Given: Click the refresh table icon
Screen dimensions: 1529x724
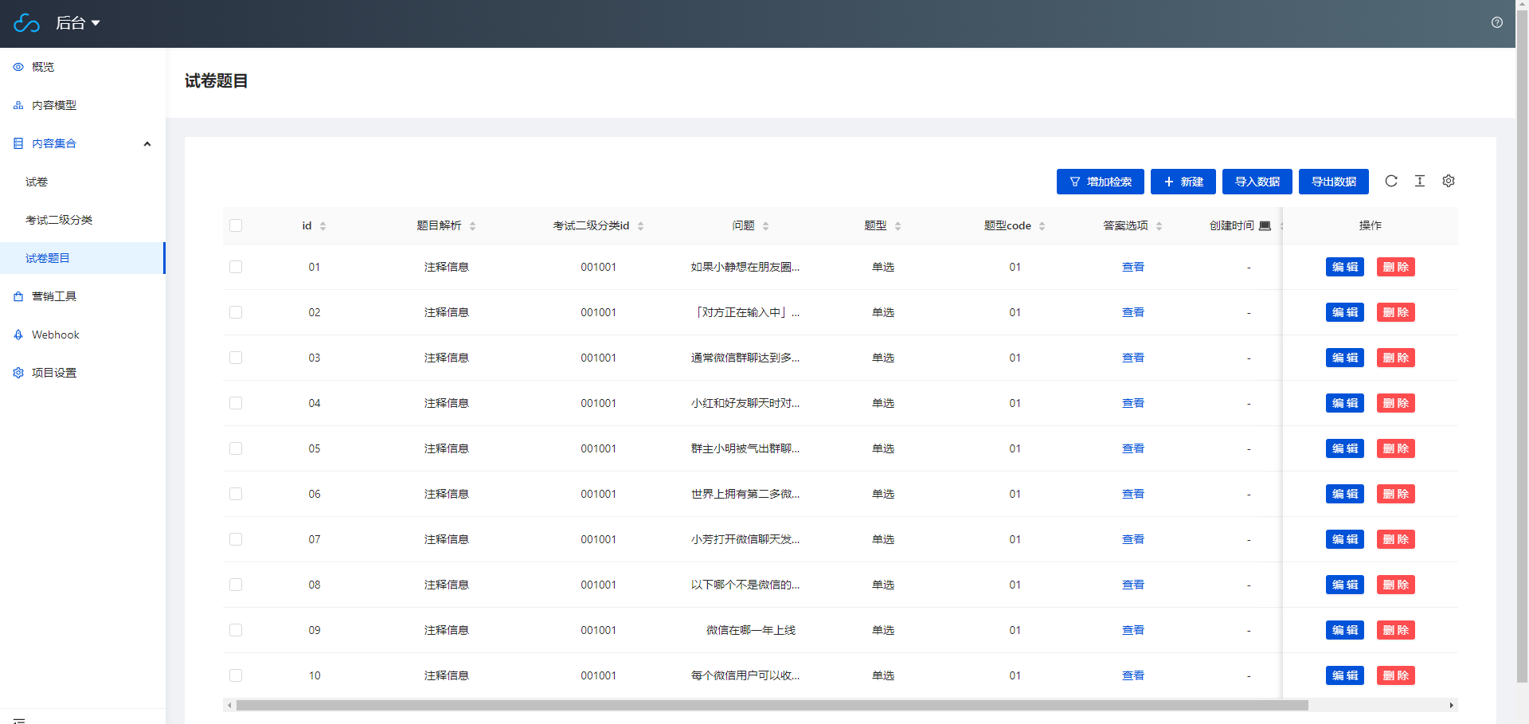Looking at the screenshot, I should point(1391,181).
